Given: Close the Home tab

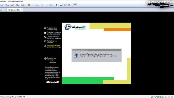Looking at the screenshot, I should pos(5,10).
